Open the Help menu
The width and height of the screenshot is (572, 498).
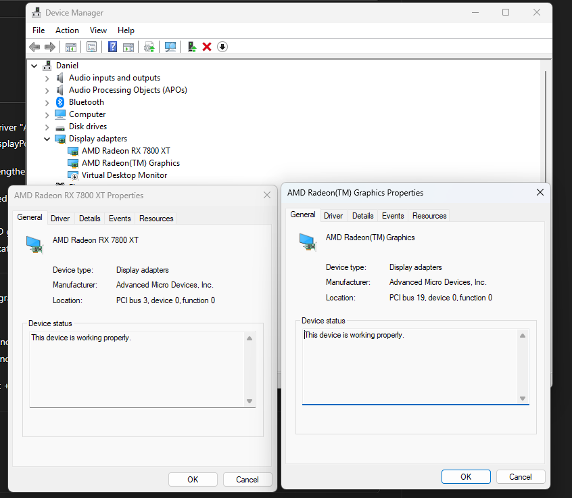pyautogui.click(x=126, y=30)
